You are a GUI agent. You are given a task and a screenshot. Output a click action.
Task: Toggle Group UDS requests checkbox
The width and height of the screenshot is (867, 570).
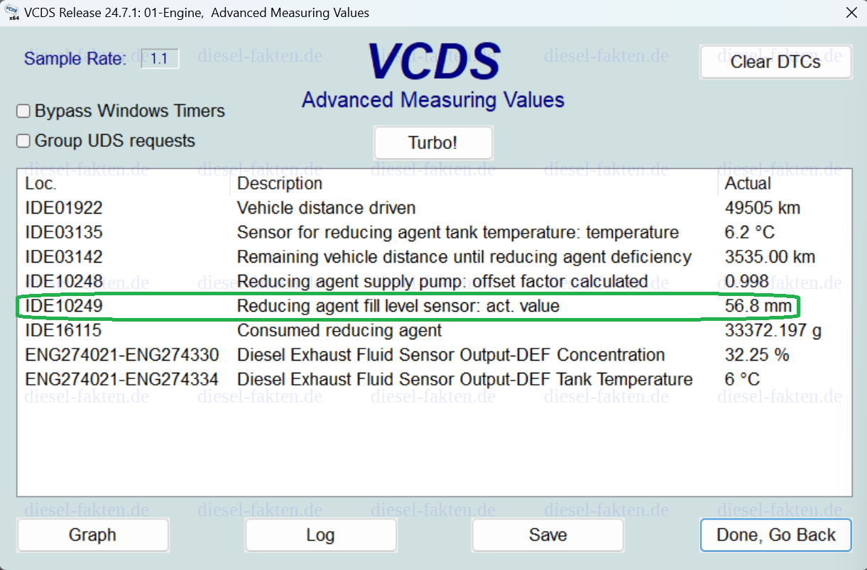(23, 141)
